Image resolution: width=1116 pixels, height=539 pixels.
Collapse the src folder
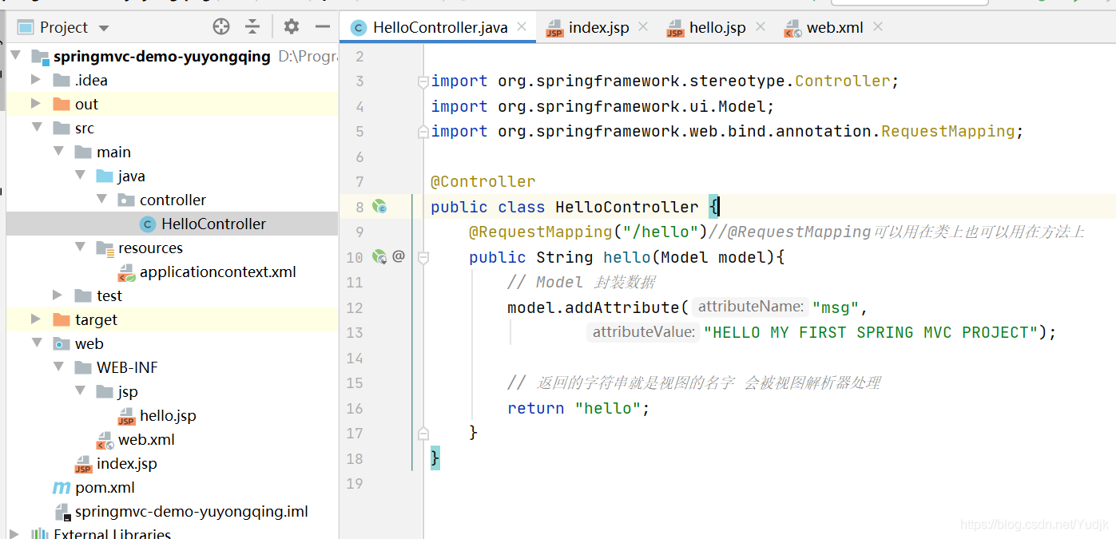click(35, 128)
